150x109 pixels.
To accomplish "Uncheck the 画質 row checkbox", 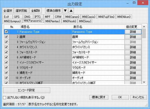I will click(6, 37).
